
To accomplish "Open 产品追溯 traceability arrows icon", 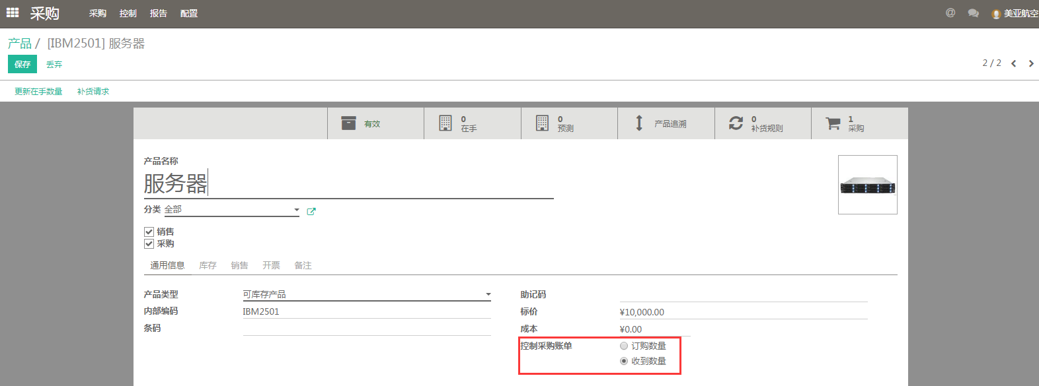I will click(639, 123).
